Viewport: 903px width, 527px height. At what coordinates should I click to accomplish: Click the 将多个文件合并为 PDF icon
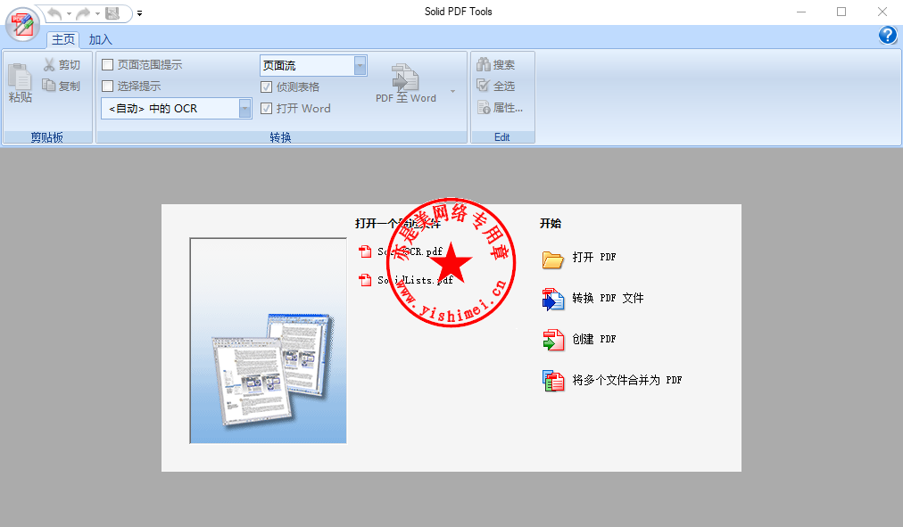(x=553, y=381)
